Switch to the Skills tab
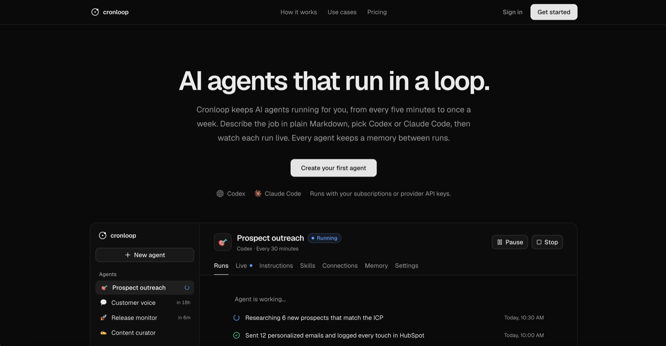 point(308,266)
